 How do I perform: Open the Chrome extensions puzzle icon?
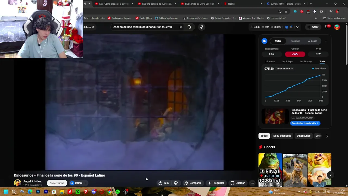pos(321,11)
